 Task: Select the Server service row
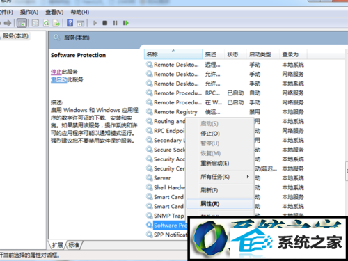coord(165,178)
